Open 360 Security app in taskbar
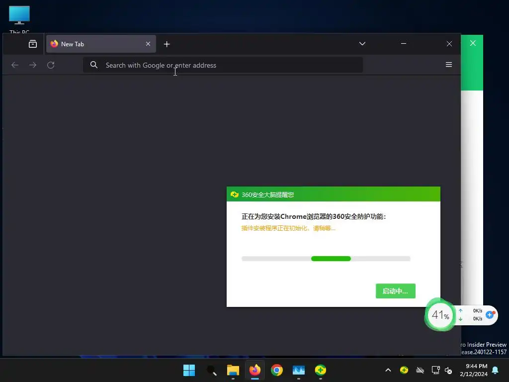Viewport: 509px width, 382px height. click(x=321, y=370)
